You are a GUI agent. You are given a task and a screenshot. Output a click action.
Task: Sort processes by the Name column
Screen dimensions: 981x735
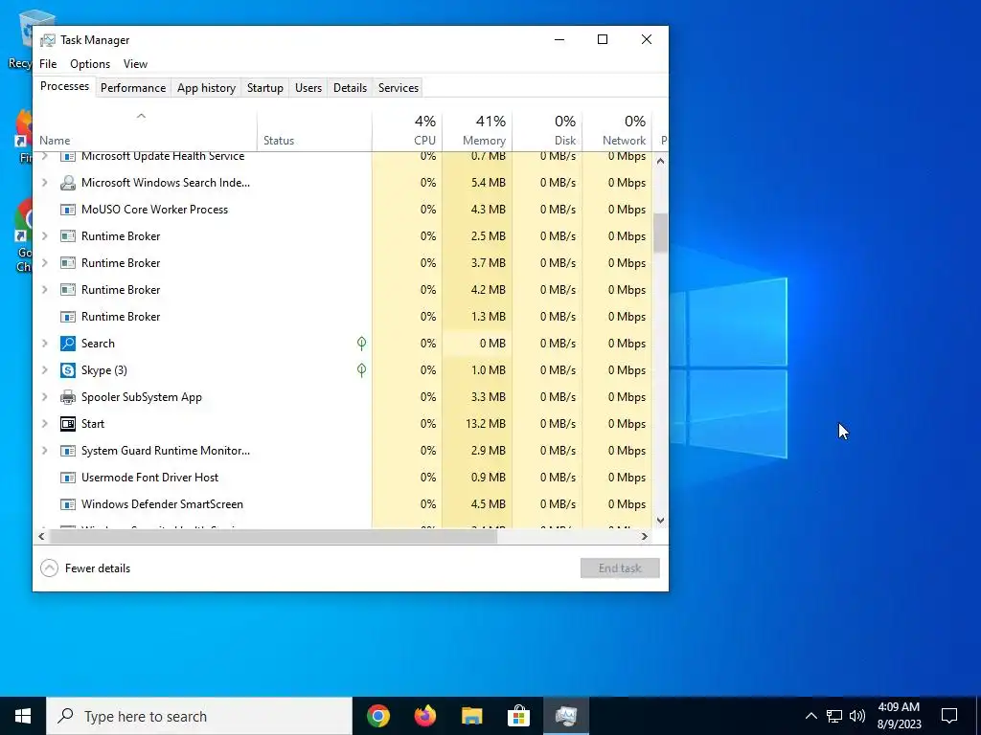[145, 131]
